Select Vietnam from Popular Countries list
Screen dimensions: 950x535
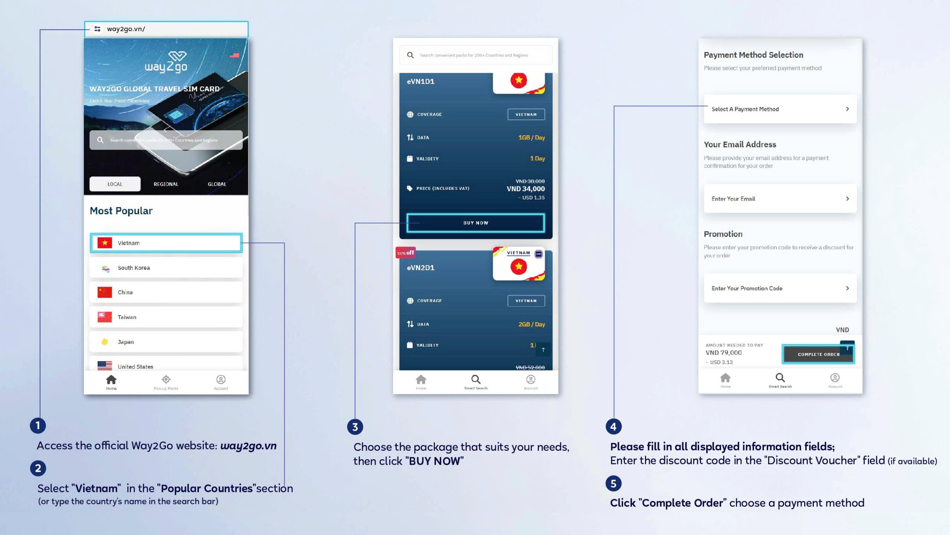coord(166,242)
